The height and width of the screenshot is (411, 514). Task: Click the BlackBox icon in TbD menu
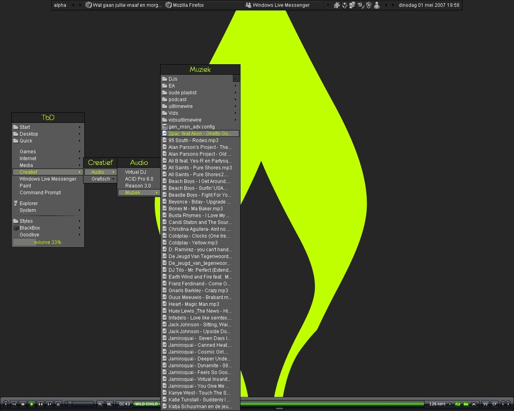tap(16, 228)
